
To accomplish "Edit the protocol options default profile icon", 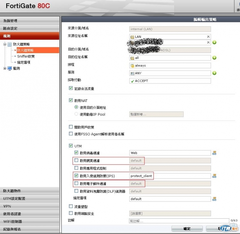I will [x=214, y=199].
